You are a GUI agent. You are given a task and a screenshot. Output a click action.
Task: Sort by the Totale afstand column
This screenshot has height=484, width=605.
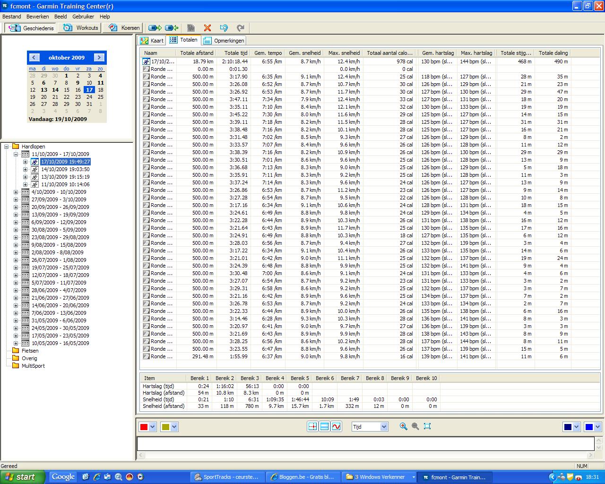(197, 53)
